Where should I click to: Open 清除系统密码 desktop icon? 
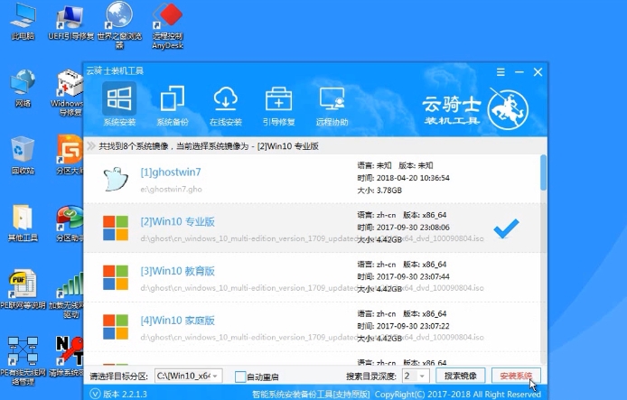tap(67, 357)
